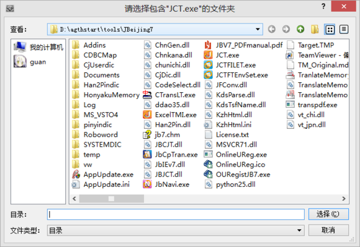Click the Back navigation arrow icon

(x=272, y=29)
